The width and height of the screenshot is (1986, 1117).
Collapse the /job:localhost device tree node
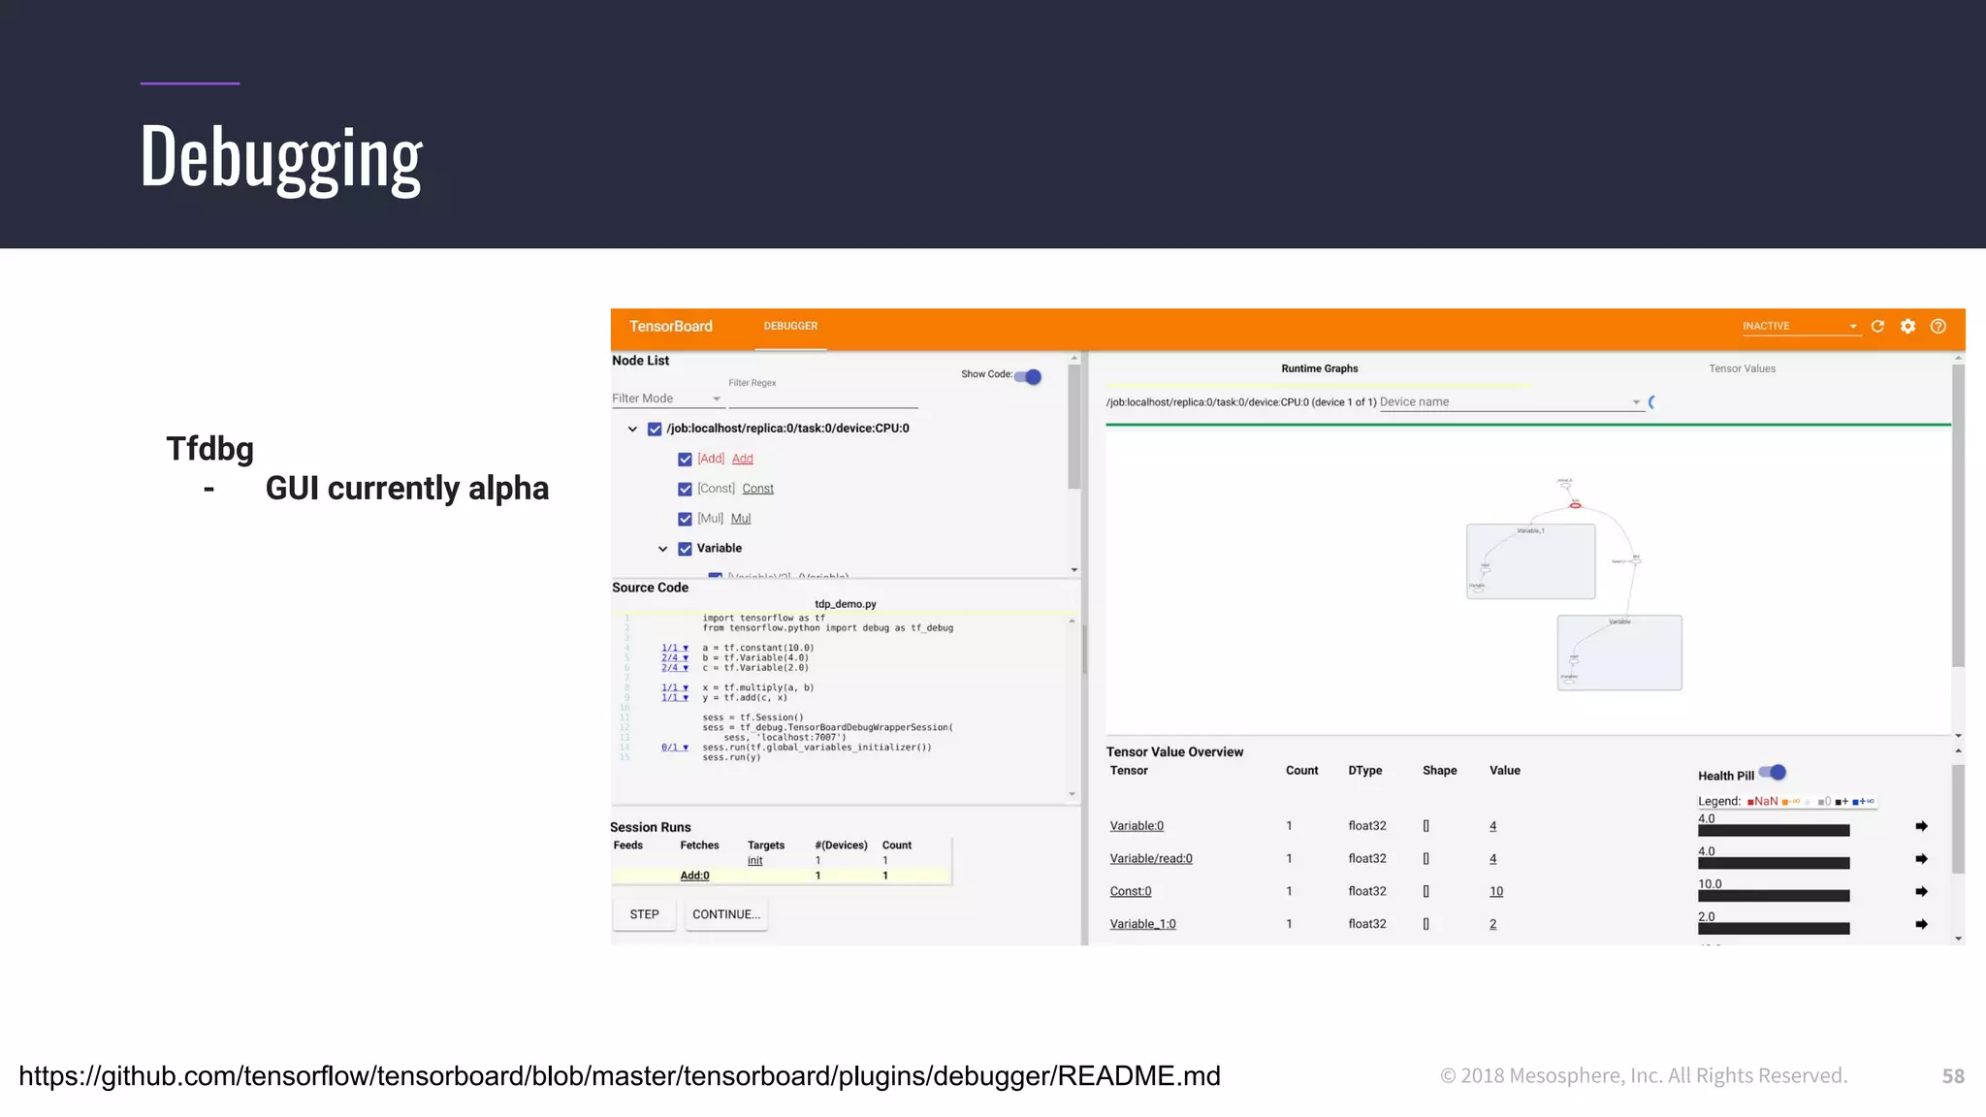point(632,429)
